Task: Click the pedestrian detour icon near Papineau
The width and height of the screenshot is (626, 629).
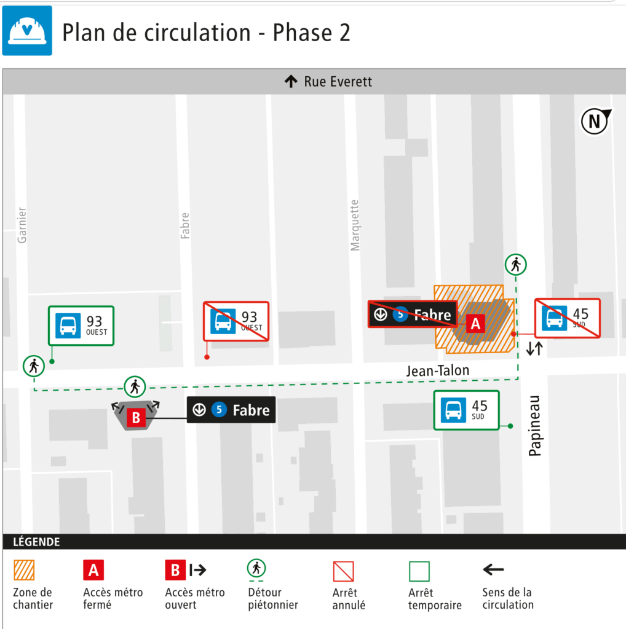Action: tap(515, 265)
